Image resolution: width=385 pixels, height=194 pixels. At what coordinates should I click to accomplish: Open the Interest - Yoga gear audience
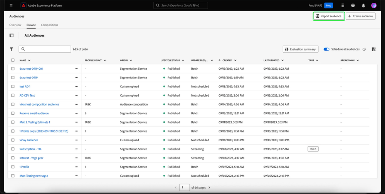tap(32, 158)
